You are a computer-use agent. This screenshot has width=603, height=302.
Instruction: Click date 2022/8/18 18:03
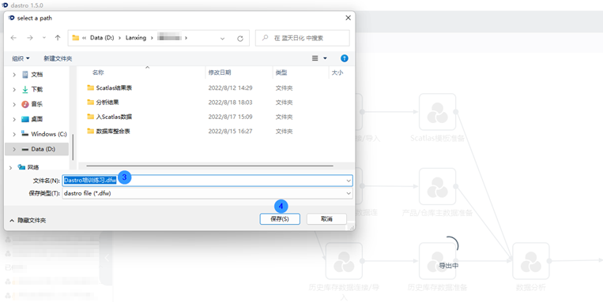coord(230,103)
